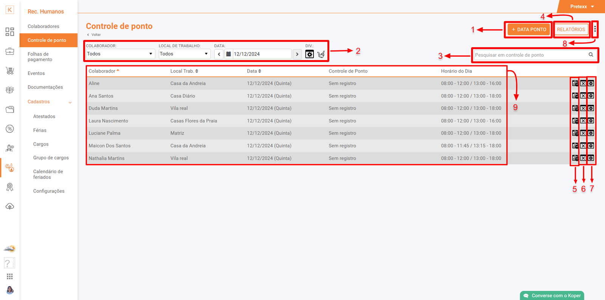Click gear icon in Duda Martins row

pos(591,108)
